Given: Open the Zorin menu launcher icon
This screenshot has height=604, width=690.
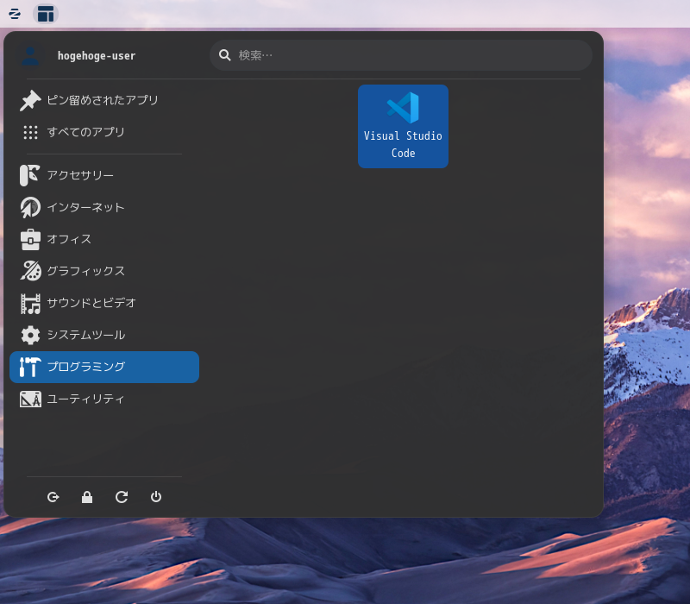Looking at the screenshot, I should coord(15,14).
